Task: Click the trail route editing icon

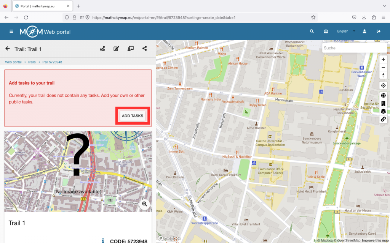Action: (x=102, y=49)
